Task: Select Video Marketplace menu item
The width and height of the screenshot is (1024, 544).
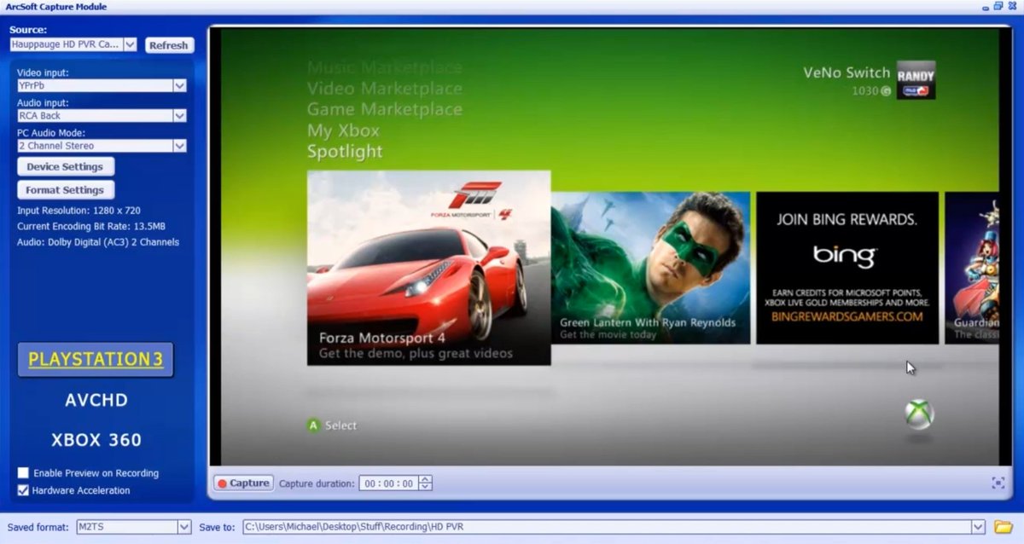Action: tap(384, 89)
